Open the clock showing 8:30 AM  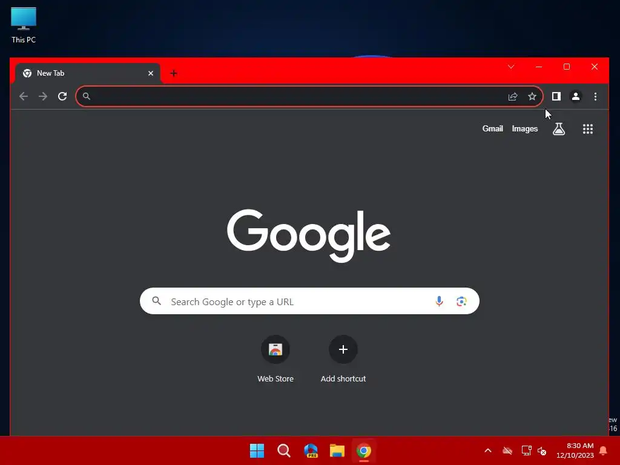coord(575,450)
